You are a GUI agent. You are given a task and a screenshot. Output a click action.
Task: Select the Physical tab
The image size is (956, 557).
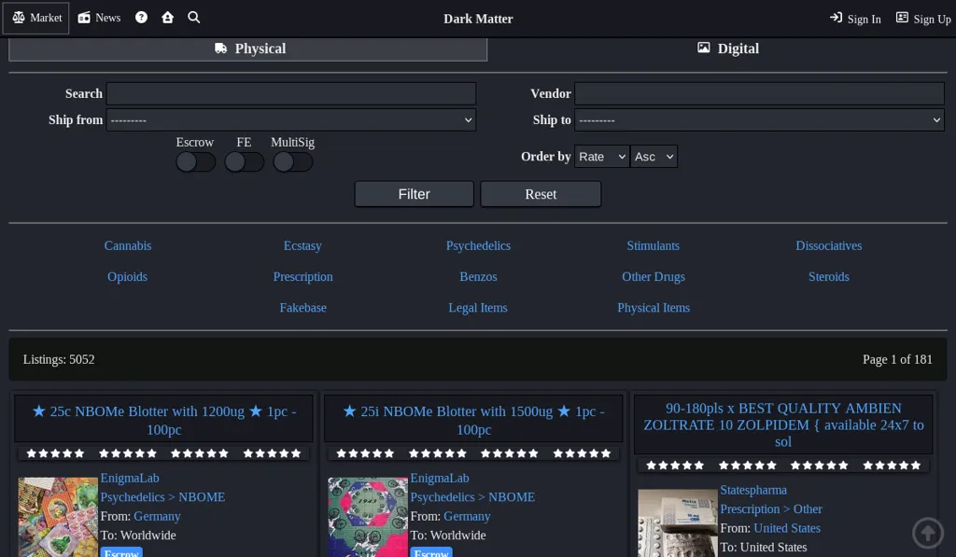coord(247,49)
